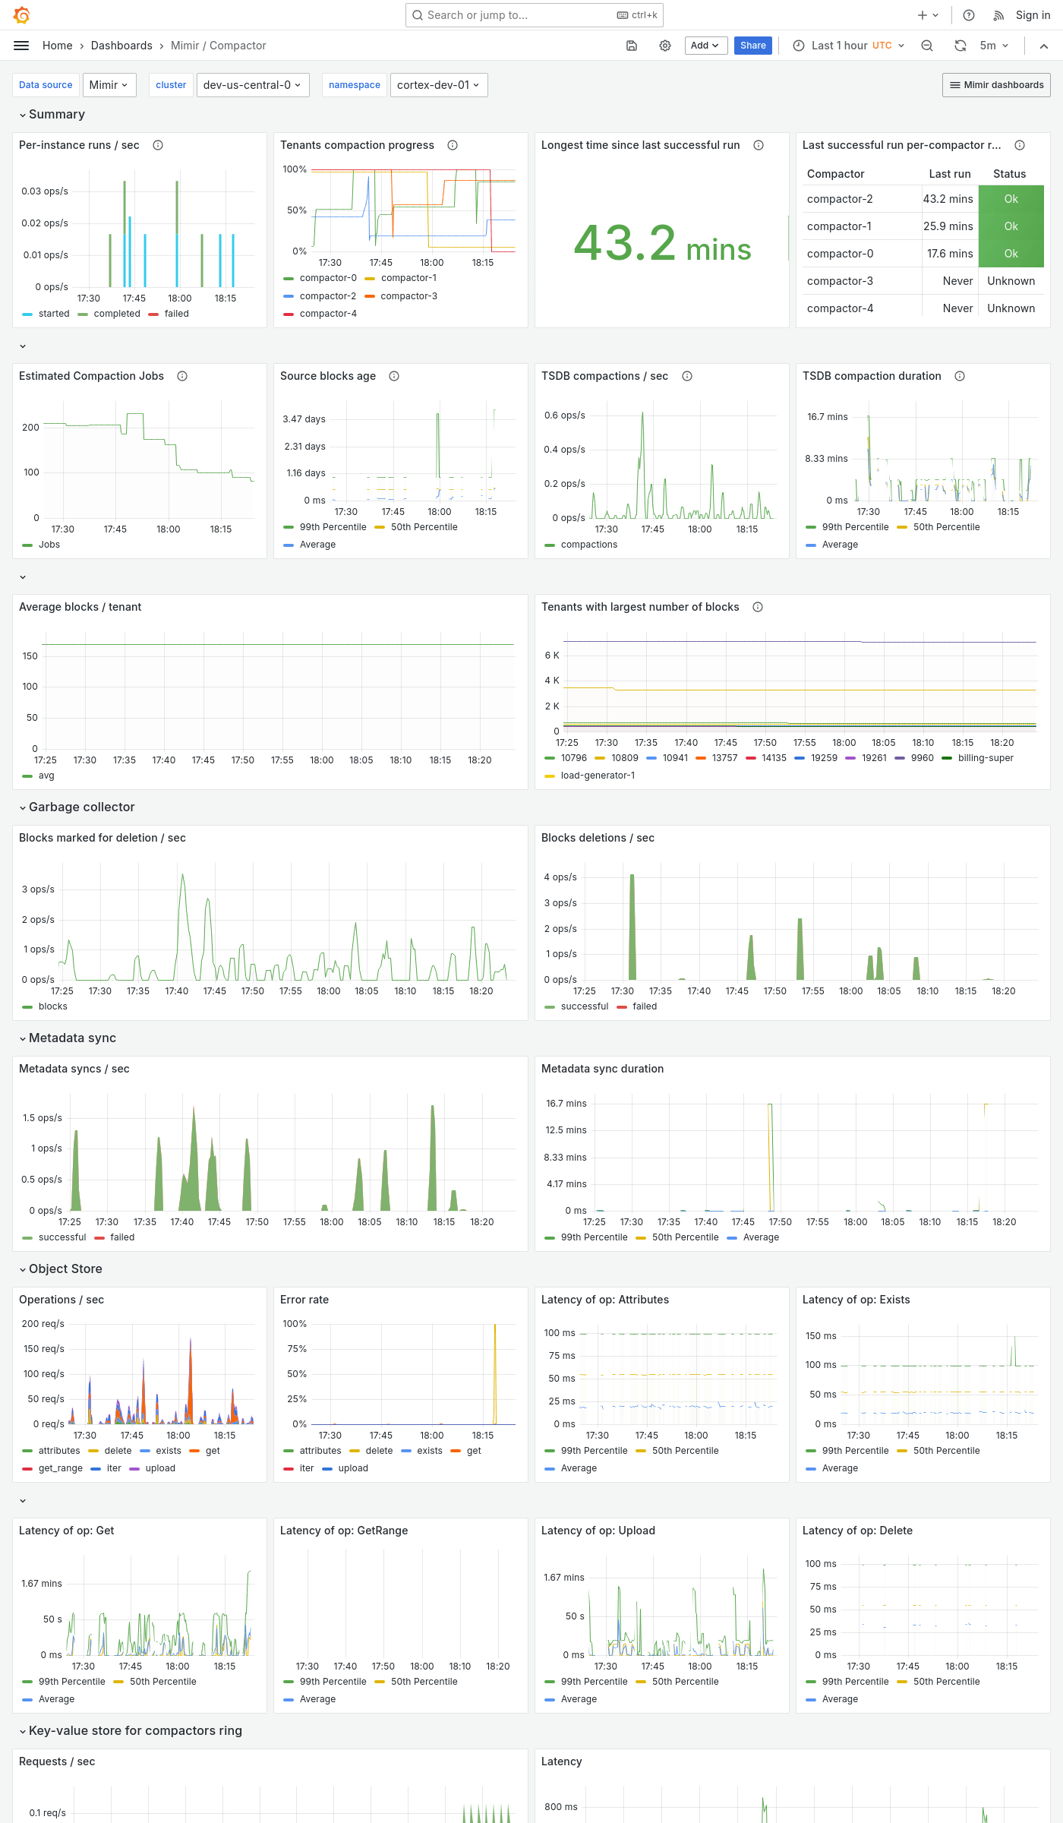Click the refresh dashboard icon

click(960, 46)
